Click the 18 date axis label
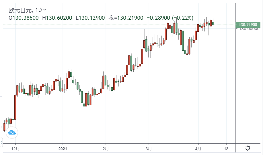Image resolution: width=263 pixels, height=155 pixels. point(226,148)
